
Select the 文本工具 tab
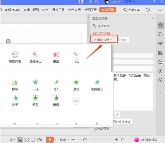coord(108,10)
